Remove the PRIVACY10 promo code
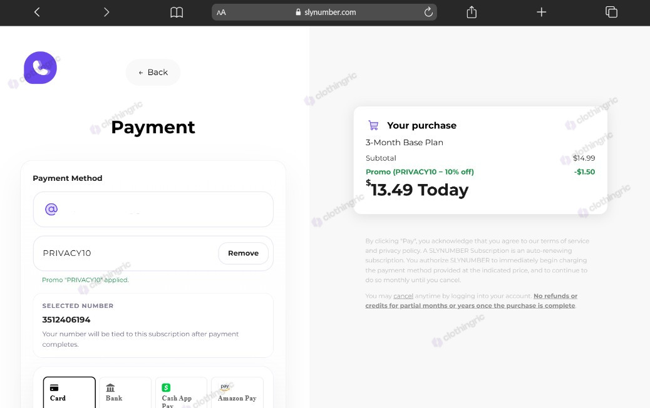650x408 pixels. pyautogui.click(x=244, y=253)
